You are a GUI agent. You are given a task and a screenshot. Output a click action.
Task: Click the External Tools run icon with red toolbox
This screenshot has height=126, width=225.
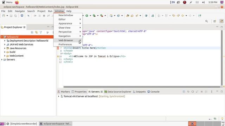(x=102, y=15)
